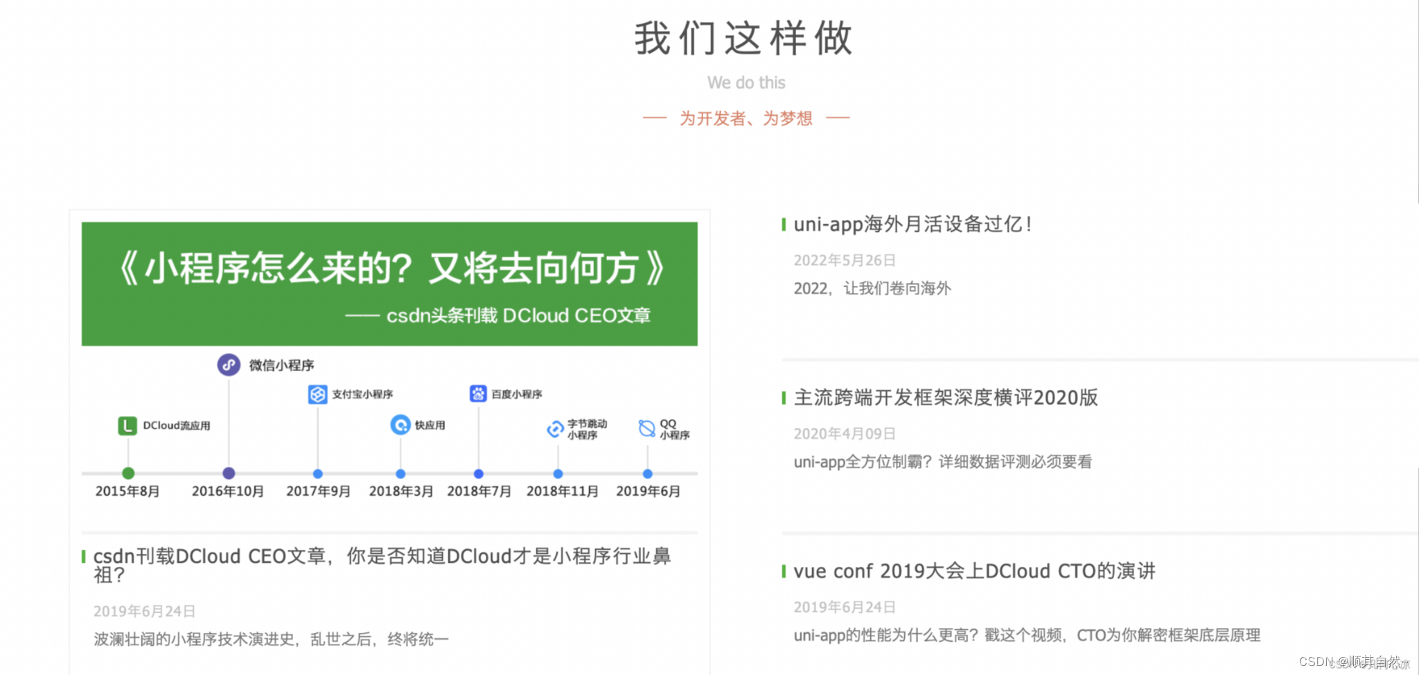The height and width of the screenshot is (675, 1419).
Task: Click the 2015年8月 timeline dot
Action: pyautogui.click(x=127, y=474)
